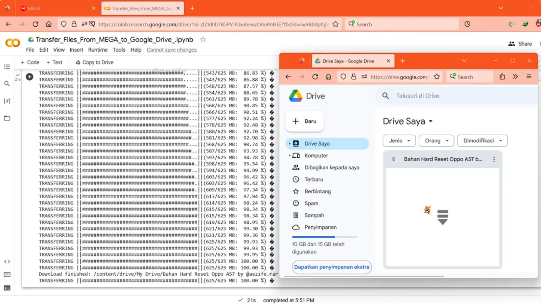541x304 pixels.
Task: Click the storage usage bar
Action: coord(324,237)
